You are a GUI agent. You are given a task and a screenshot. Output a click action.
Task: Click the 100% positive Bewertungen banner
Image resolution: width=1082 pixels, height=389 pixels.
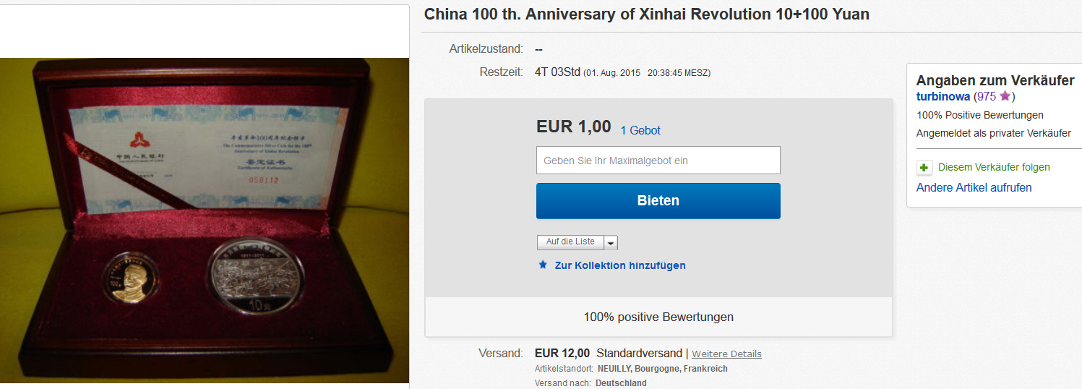pyautogui.click(x=658, y=317)
